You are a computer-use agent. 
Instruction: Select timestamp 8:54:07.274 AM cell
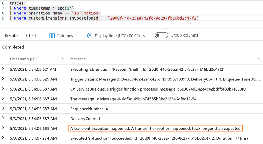33,138
